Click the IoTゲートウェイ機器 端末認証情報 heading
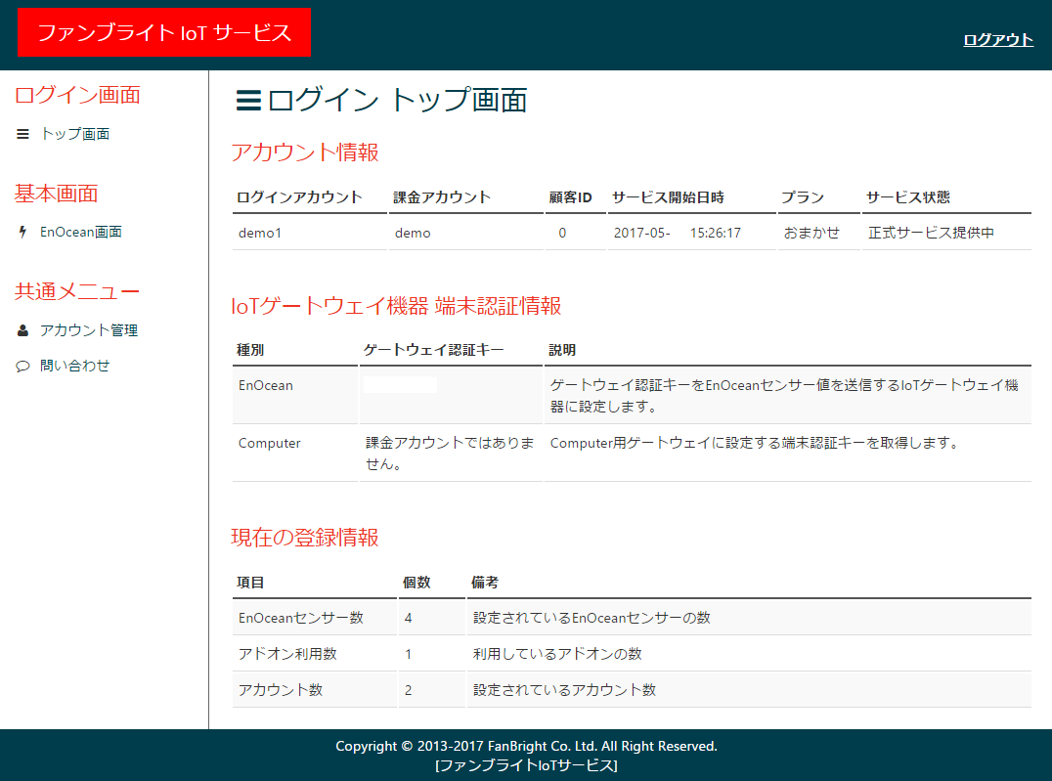The width and height of the screenshot is (1052, 781). click(x=397, y=306)
